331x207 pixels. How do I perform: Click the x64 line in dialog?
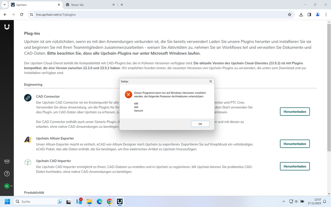(x=136, y=107)
